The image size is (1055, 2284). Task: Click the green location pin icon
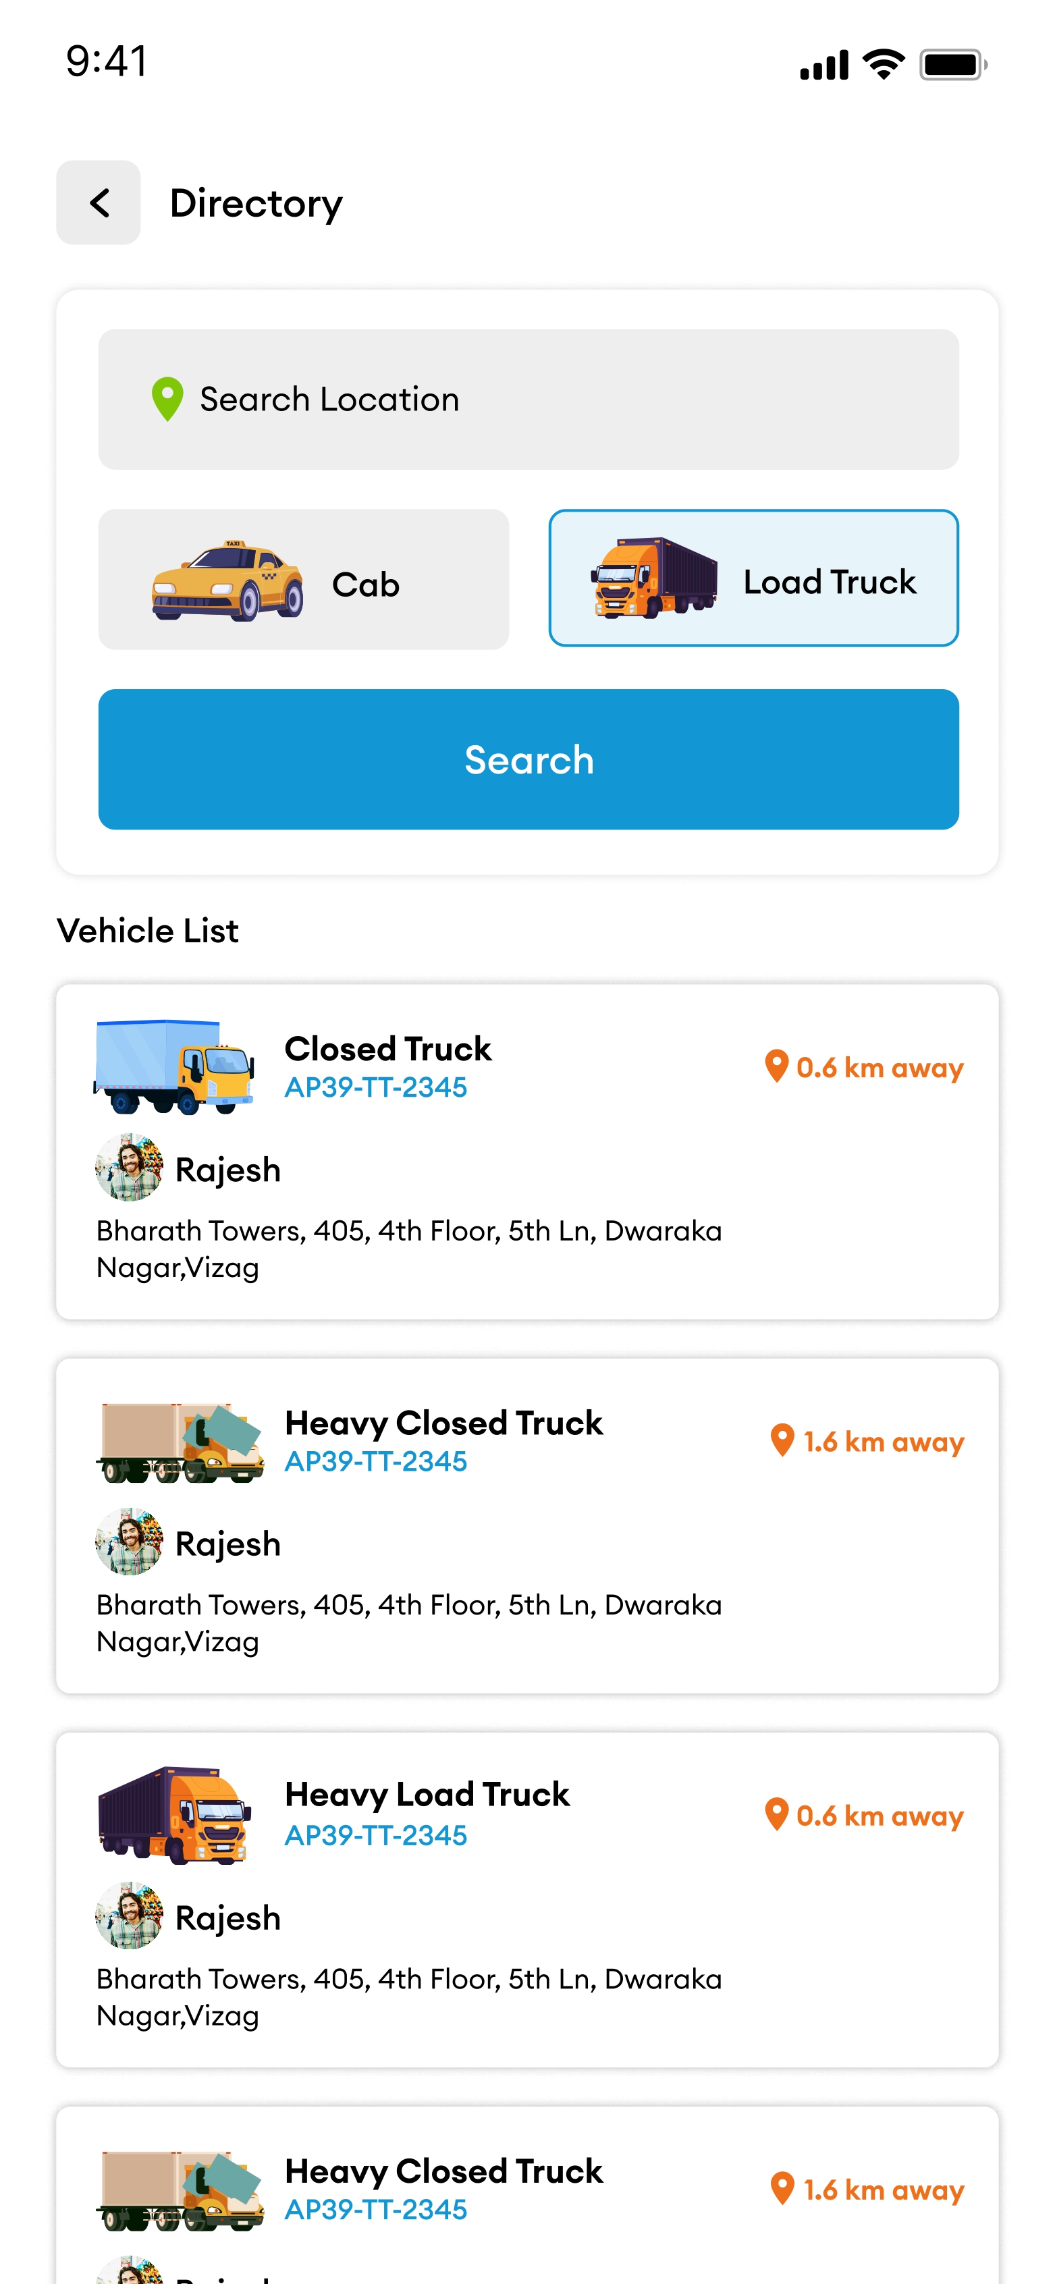click(x=167, y=399)
